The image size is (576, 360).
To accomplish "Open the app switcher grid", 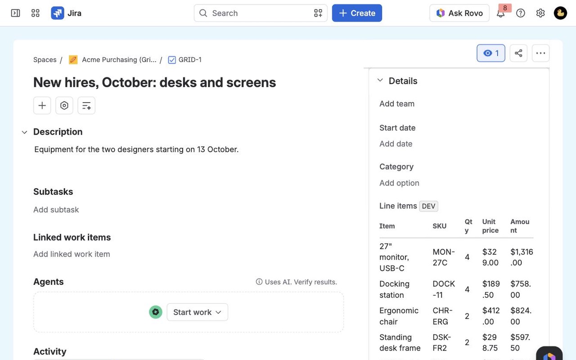I will (36, 13).
